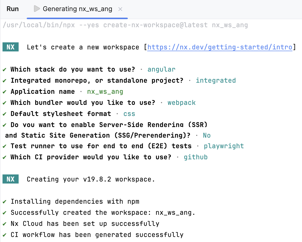The width and height of the screenshot is (302, 242).
Task: Click the teal NX badge next to workspace message
Action: click(x=10, y=47)
